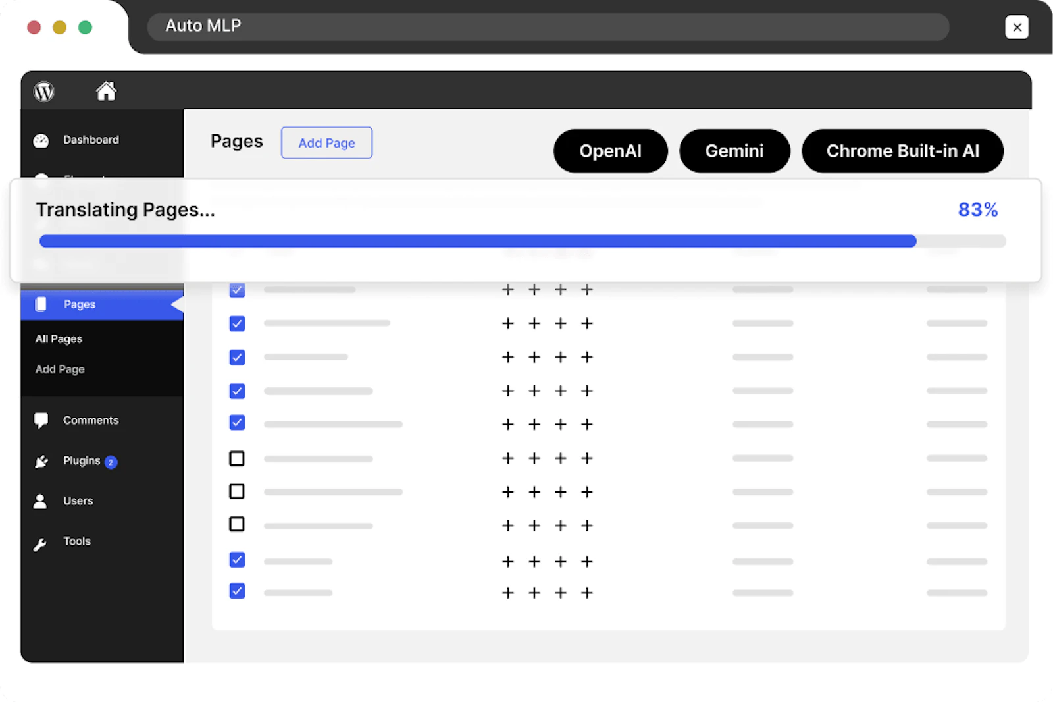Click the green window control dot
This screenshot has height=702, width=1053.
86,27
